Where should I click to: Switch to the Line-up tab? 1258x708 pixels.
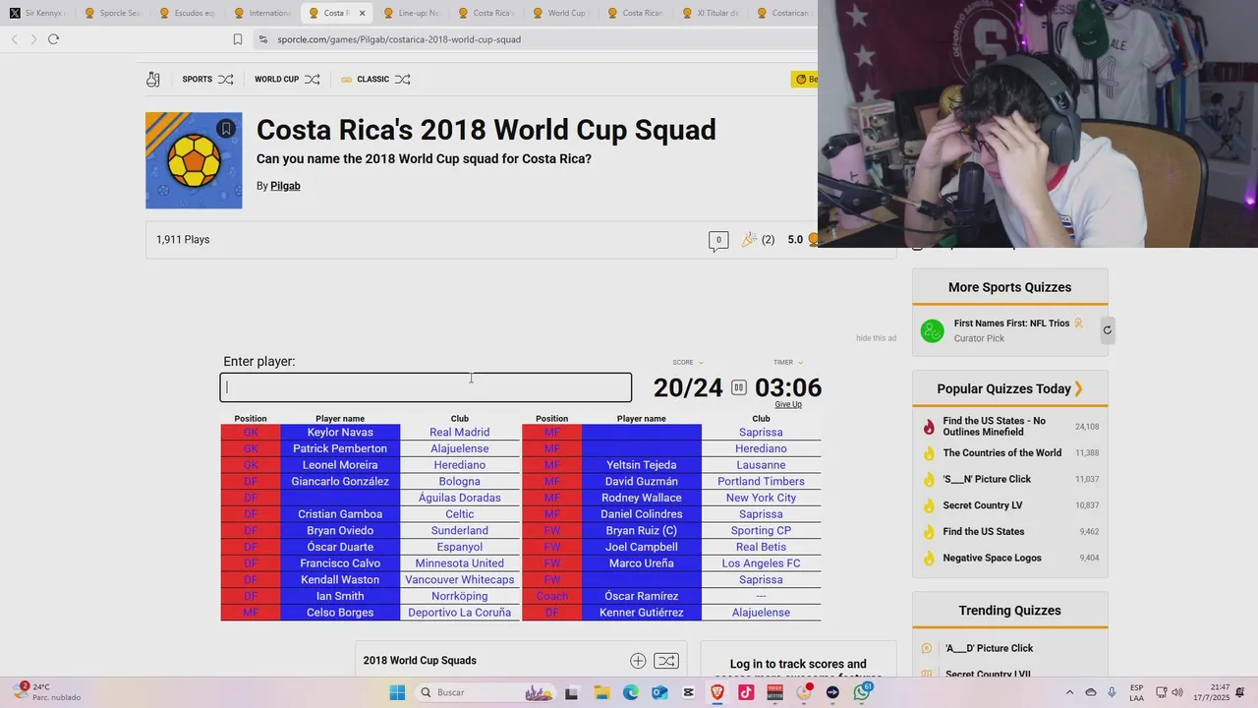(411, 14)
